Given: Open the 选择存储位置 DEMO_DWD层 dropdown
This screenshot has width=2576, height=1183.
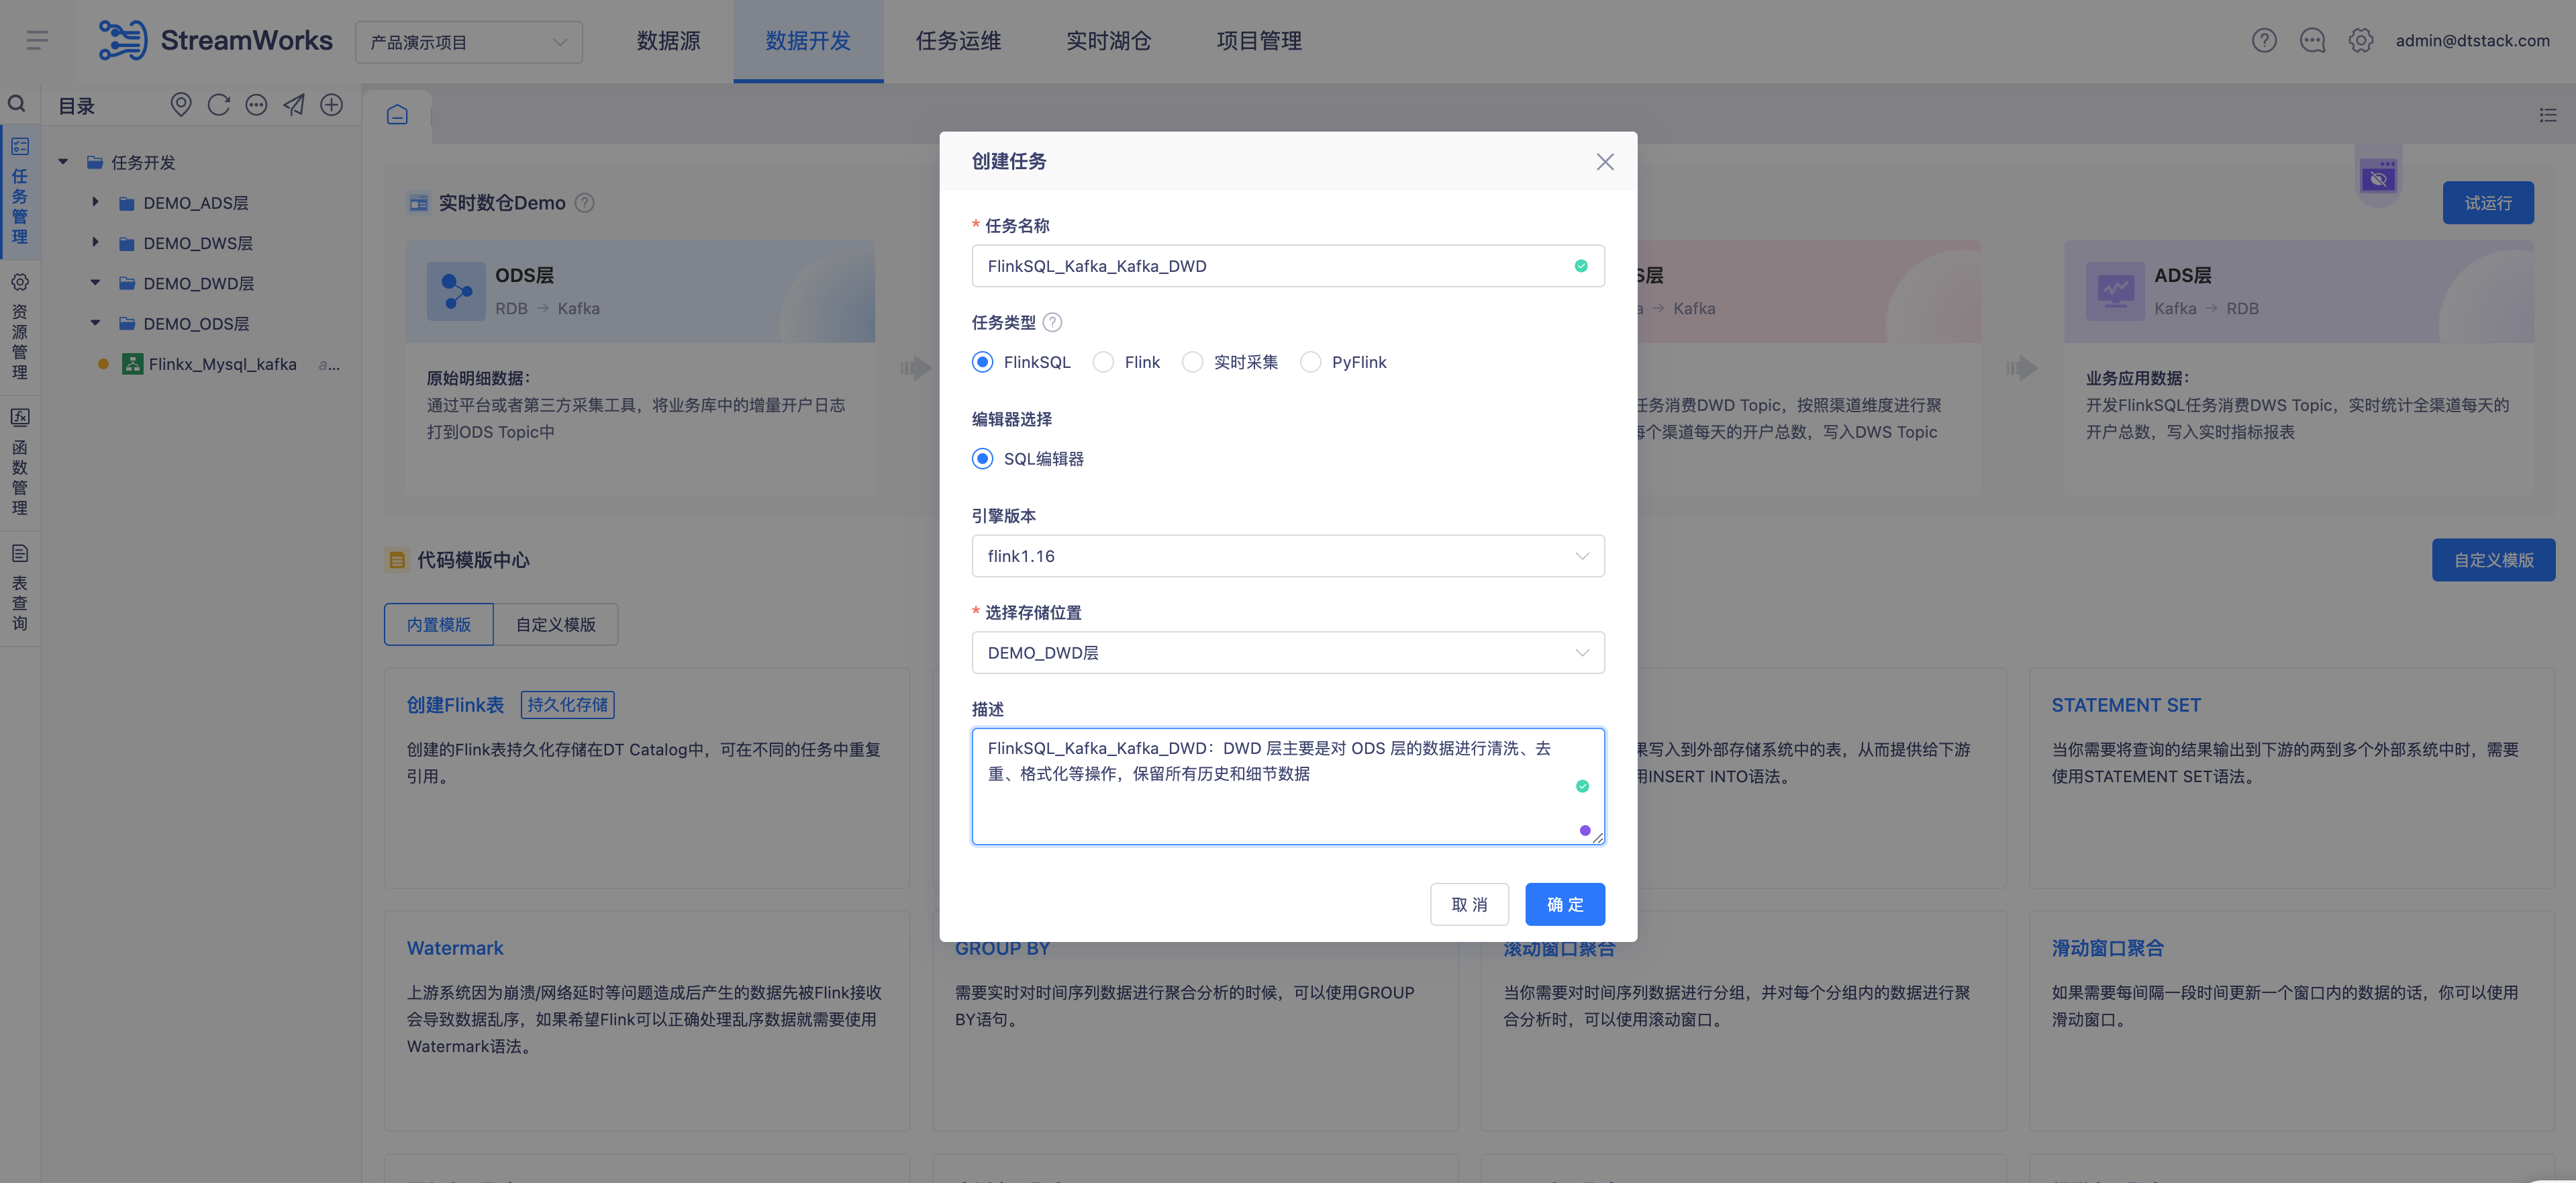Looking at the screenshot, I should pyautogui.click(x=1288, y=653).
